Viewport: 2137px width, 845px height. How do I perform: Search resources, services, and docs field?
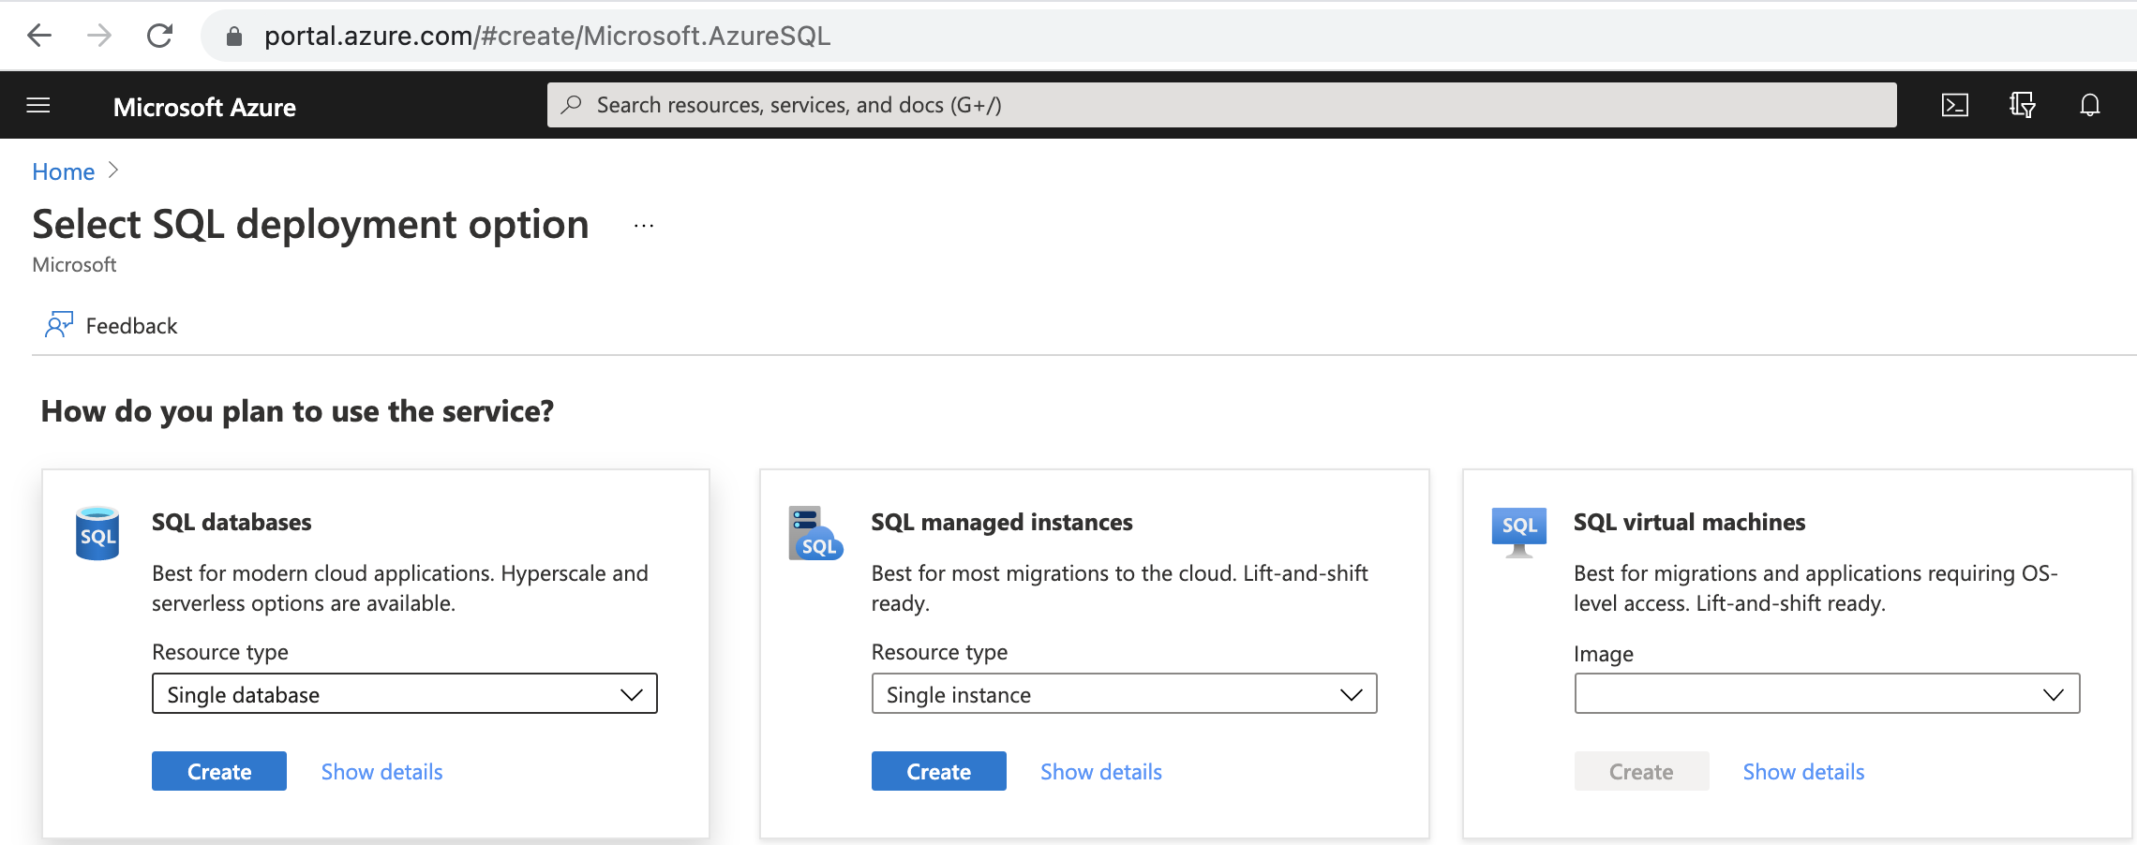(x=1221, y=105)
